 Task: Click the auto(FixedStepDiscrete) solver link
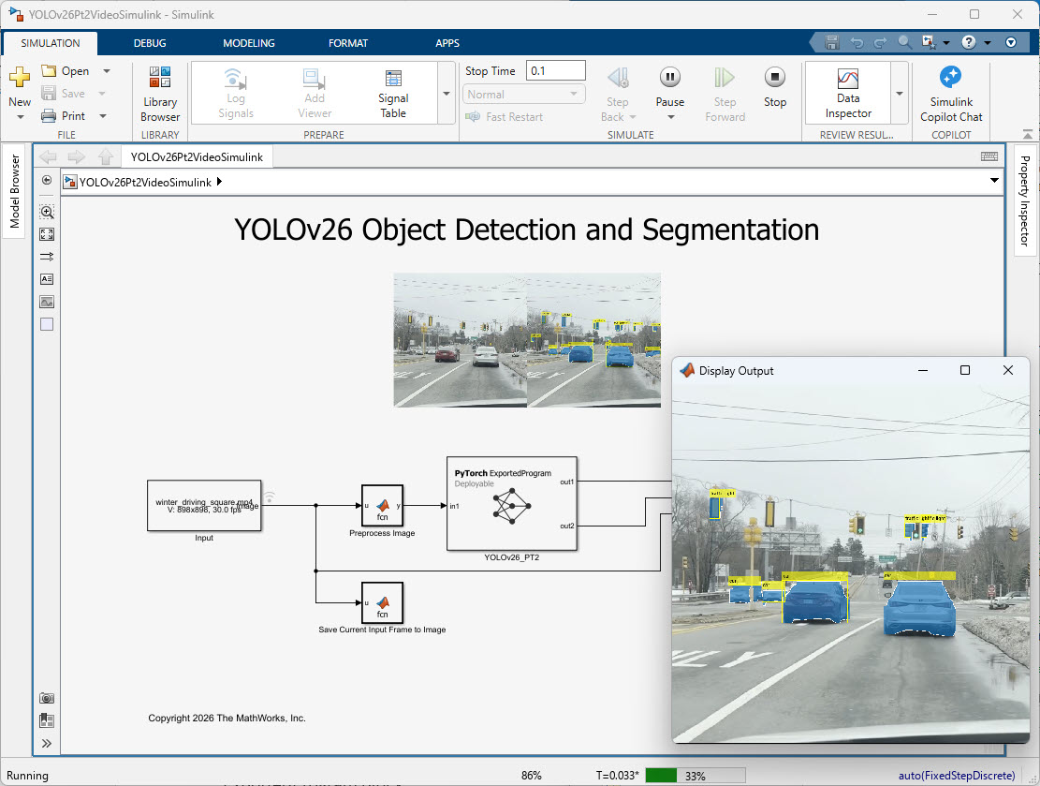957,776
